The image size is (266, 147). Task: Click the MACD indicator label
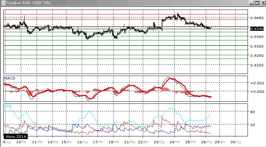10,78
